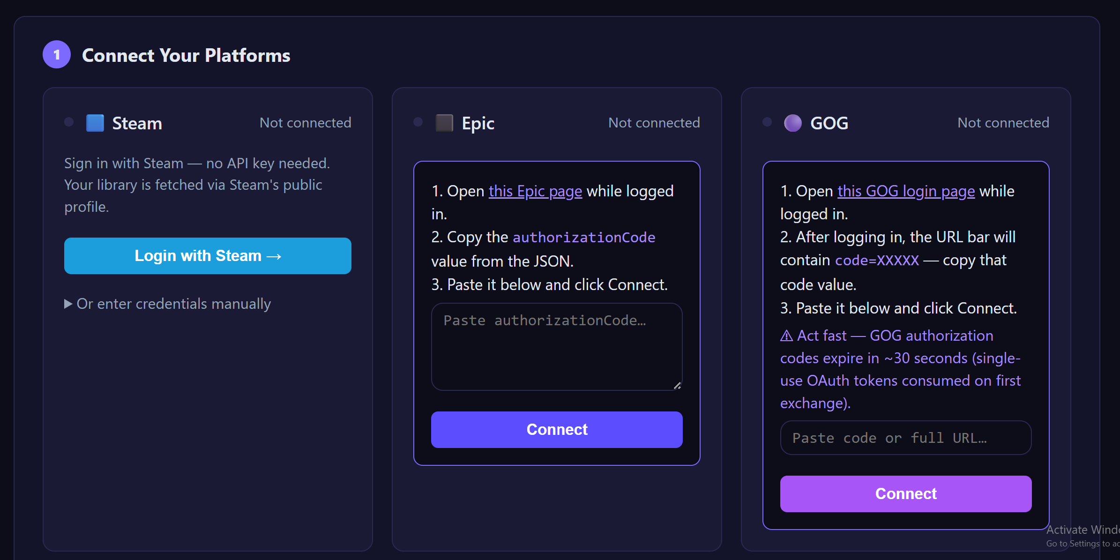Click the Steam card title text

pos(137,123)
